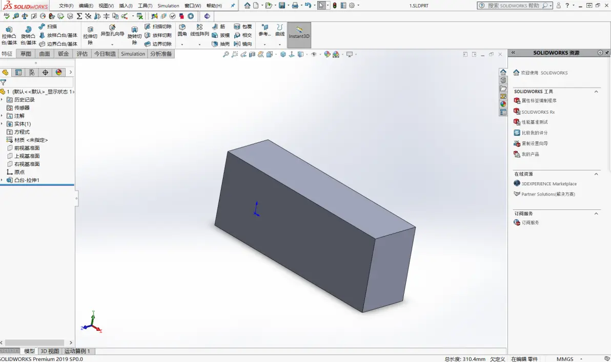Toggle the SOLIDWORKS 资源 pane pin

[x=607, y=53]
